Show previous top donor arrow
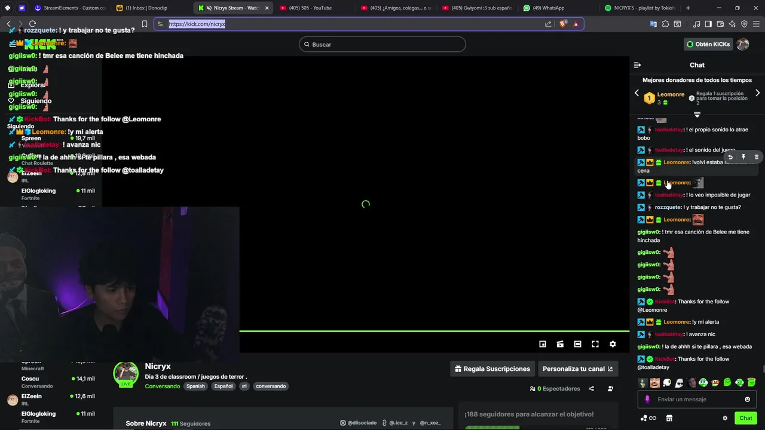The width and height of the screenshot is (765, 430). coord(637,93)
